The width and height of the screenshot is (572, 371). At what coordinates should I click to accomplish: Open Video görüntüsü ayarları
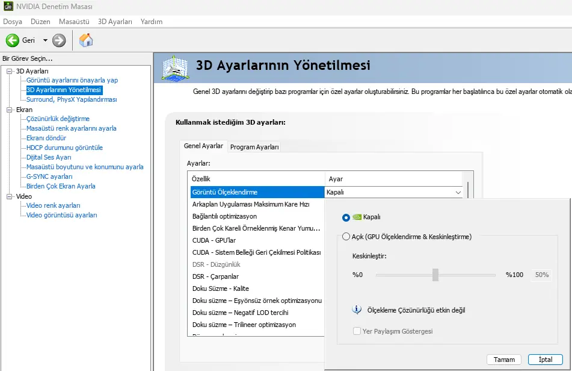(x=61, y=215)
